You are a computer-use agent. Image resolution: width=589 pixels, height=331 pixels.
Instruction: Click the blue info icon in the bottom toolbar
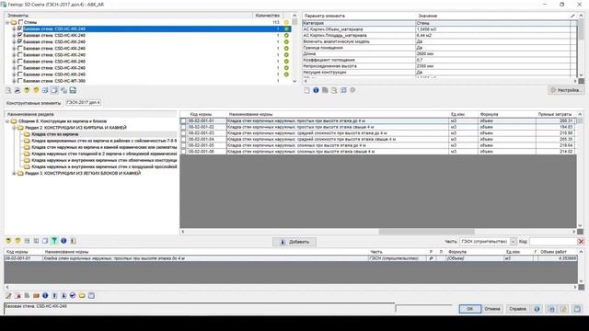pos(45,296)
